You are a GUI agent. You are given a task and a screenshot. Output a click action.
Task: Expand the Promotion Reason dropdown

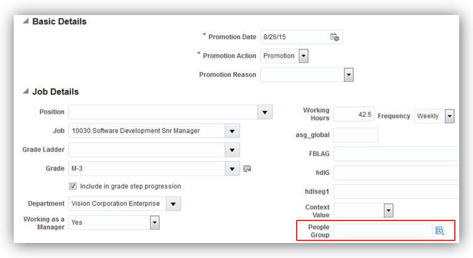(349, 75)
